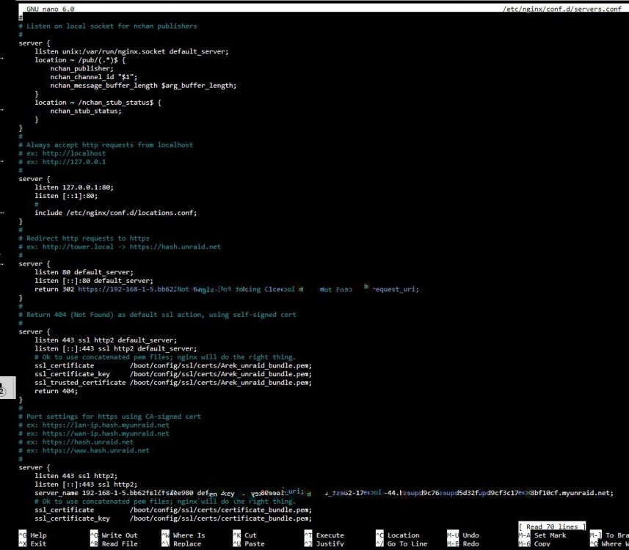Click 'Port settings for https using CA-signed cert' comment
The image size is (629, 550).
click(109, 417)
